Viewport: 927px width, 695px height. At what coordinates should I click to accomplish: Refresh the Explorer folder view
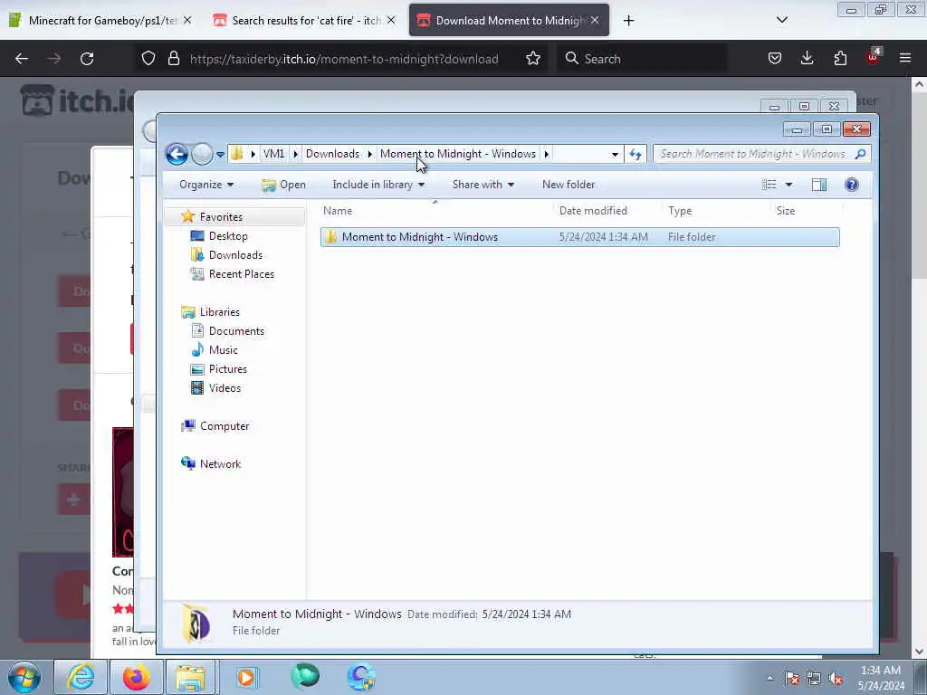pyautogui.click(x=636, y=154)
